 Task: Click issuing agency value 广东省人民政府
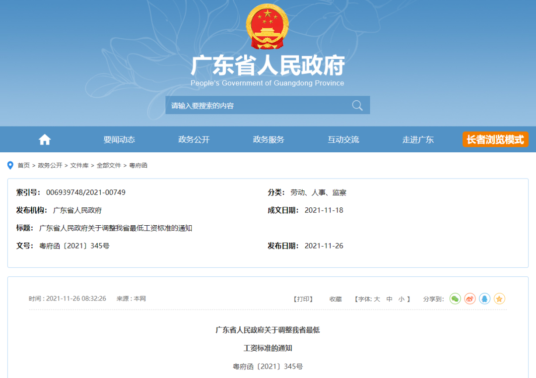coord(77,210)
